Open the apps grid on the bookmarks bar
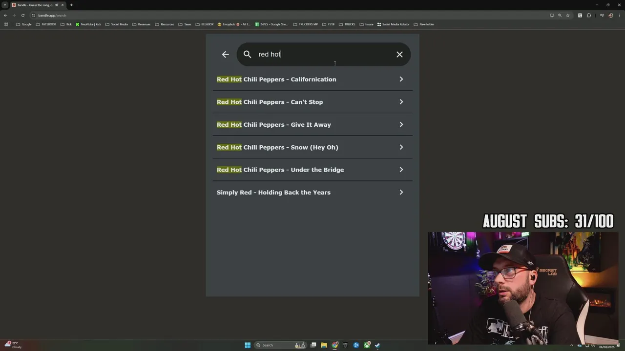625x351 pixels. 6,24
